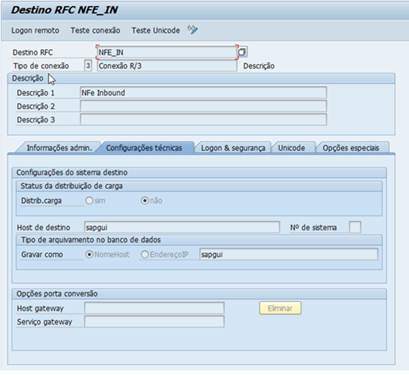Click the Opções porta conversão header
Viewport: 409px width, 375px height.
point(199,294)
